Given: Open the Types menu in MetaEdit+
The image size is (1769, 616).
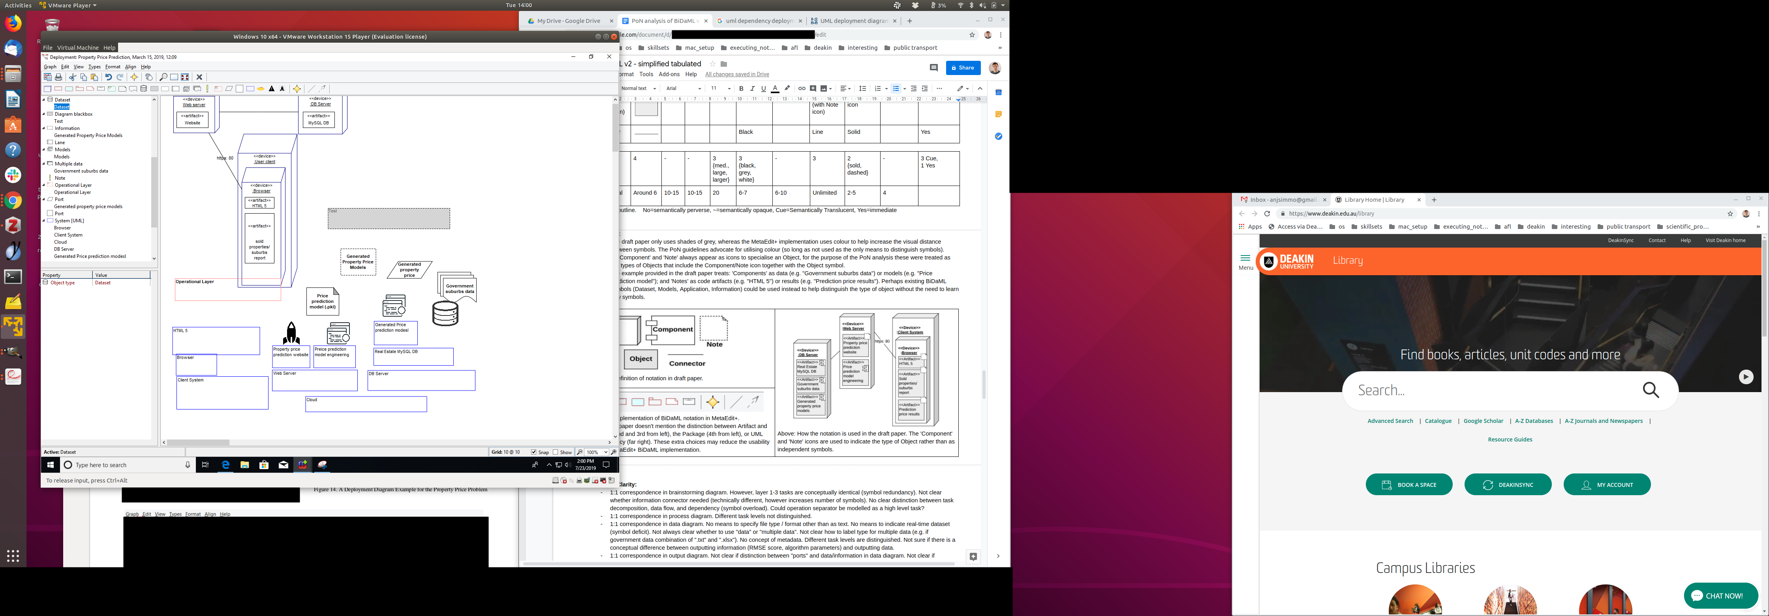Looking at the screenshot, I should click(95, 67).
